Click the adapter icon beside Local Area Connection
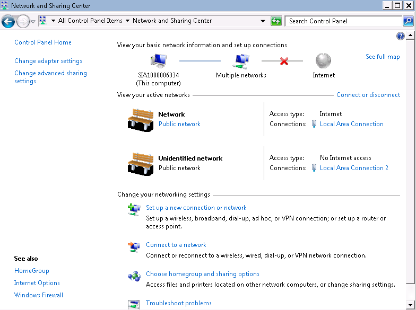The width and height of the screenshot is (416, 310). coord(314,124)
